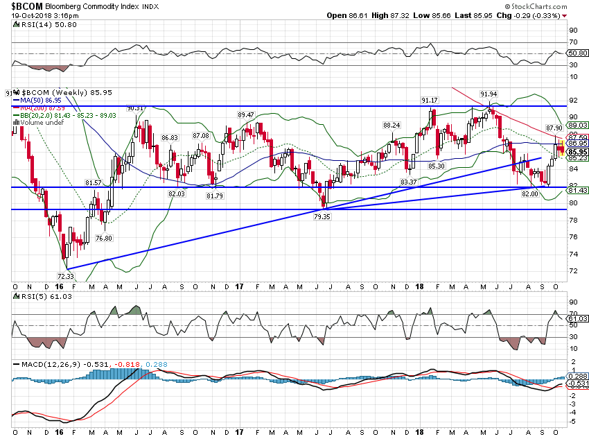Click the blue 0.288 MACD histogram legend value
The width and height of the screenshot is (589, 439).
157,364
